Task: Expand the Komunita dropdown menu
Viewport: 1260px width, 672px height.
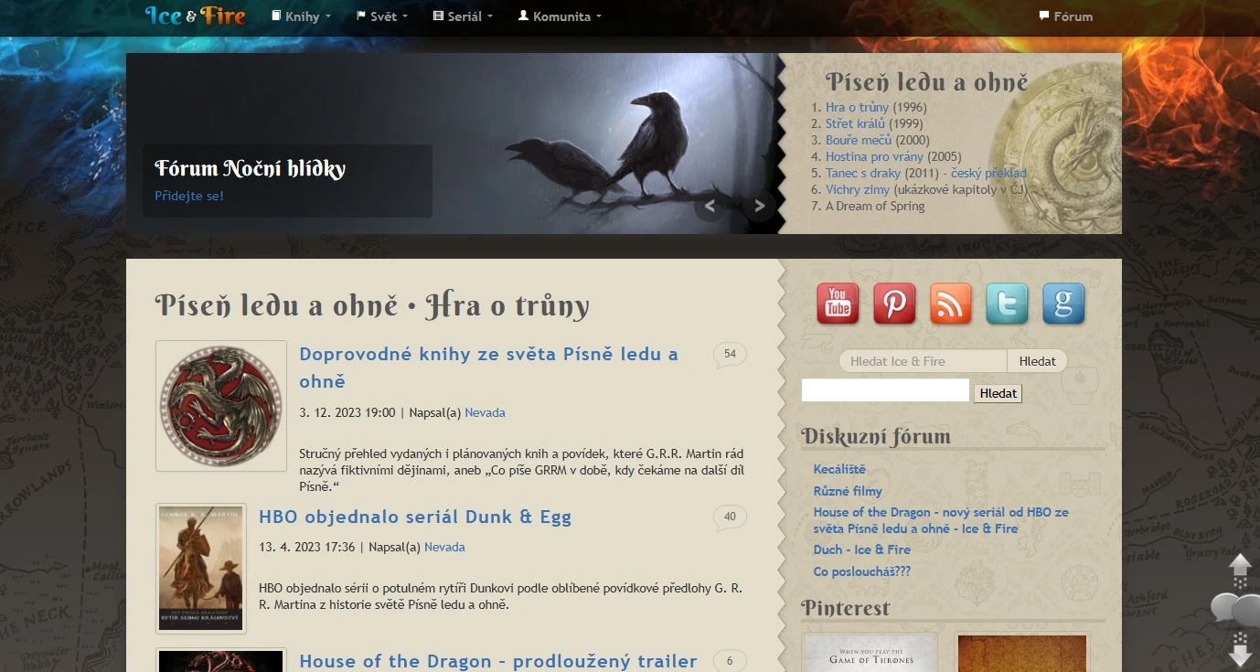Action: (x=560, y=16)
